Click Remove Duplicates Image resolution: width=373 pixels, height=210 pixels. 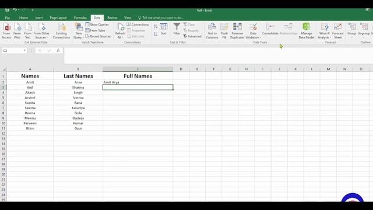(x=237, y=31)
